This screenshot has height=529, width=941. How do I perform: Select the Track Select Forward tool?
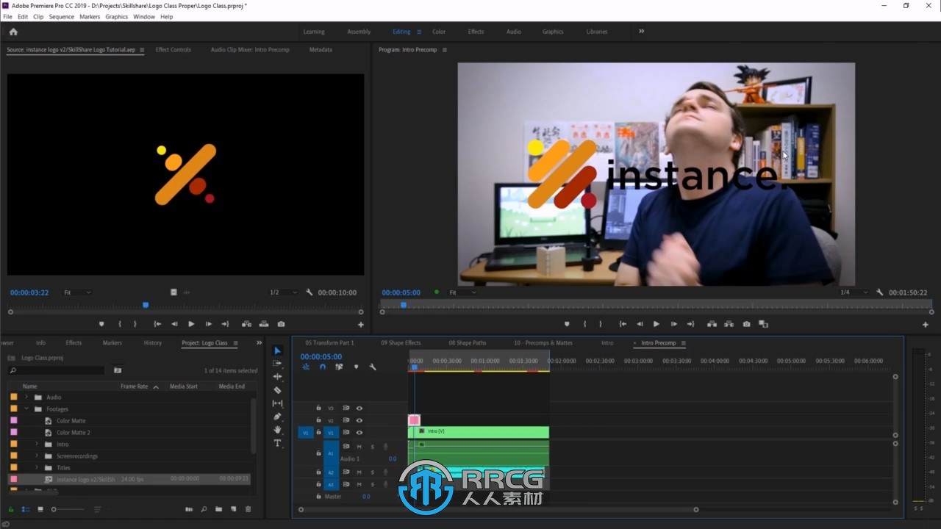(x=277, y=364)
